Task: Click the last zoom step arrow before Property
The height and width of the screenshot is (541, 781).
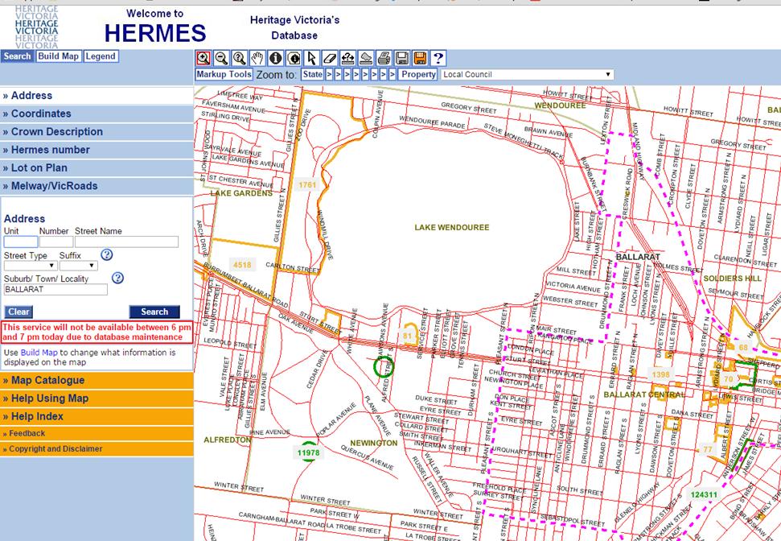Action: coord(393,74)
